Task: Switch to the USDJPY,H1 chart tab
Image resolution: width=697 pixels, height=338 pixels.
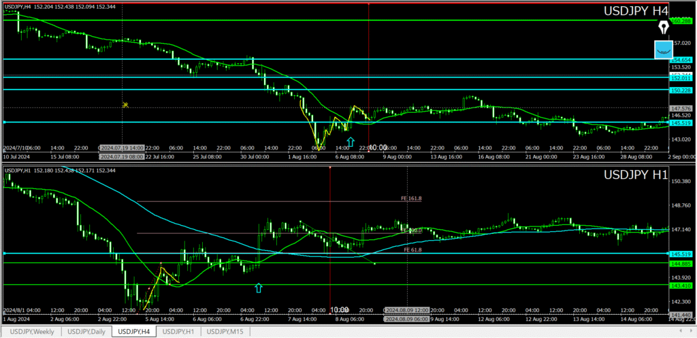Action: click(x=180, y=331)
